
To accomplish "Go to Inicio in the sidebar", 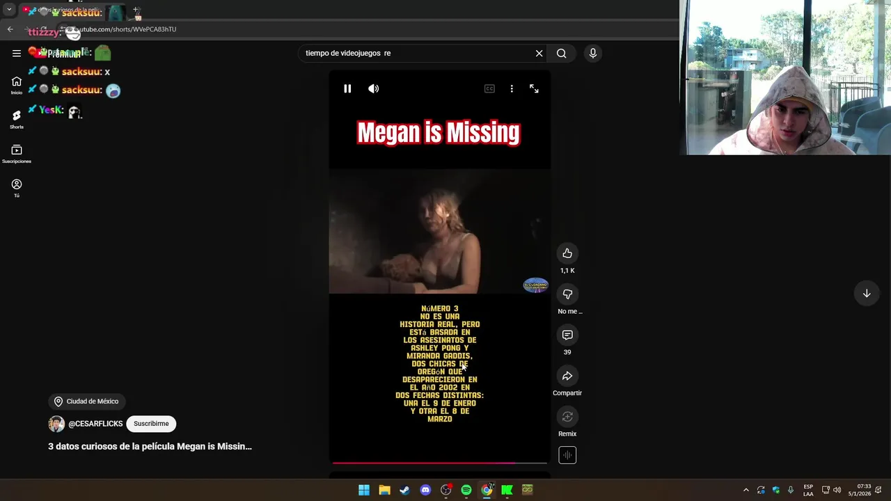I will click(x=17, y=85).
